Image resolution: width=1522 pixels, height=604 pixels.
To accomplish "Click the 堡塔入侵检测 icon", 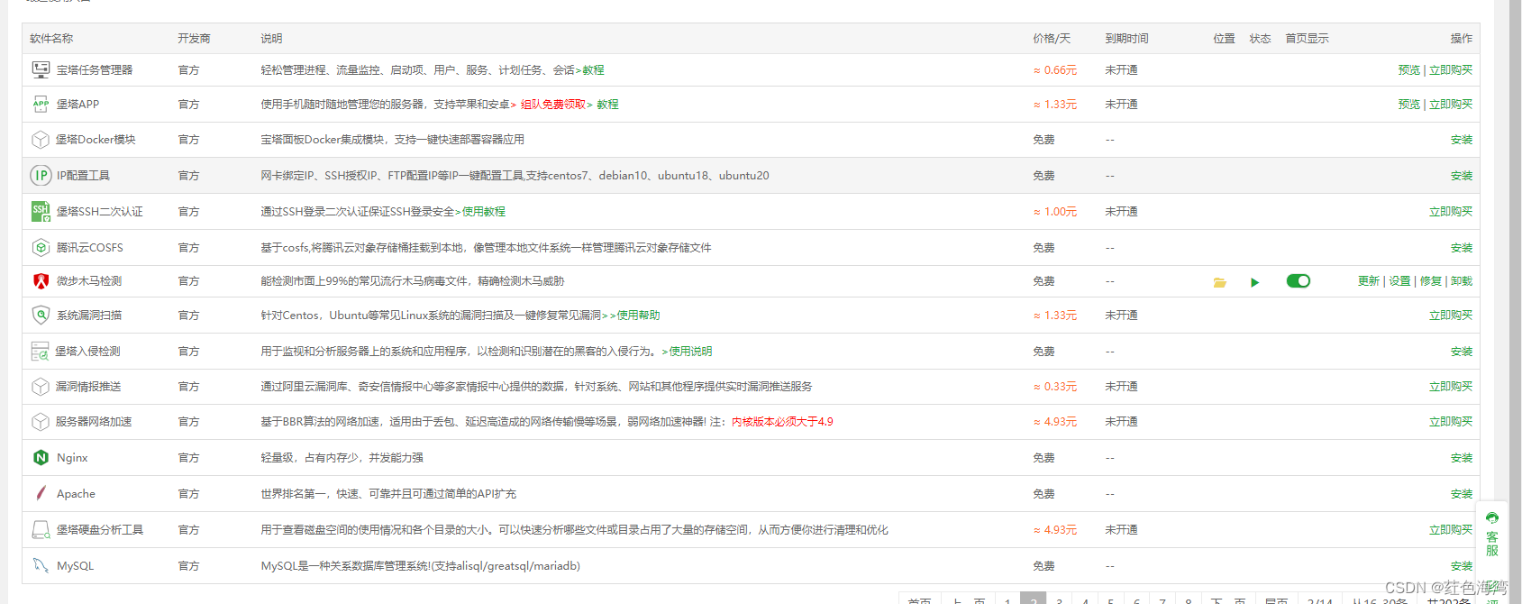I will coord(41,351).
